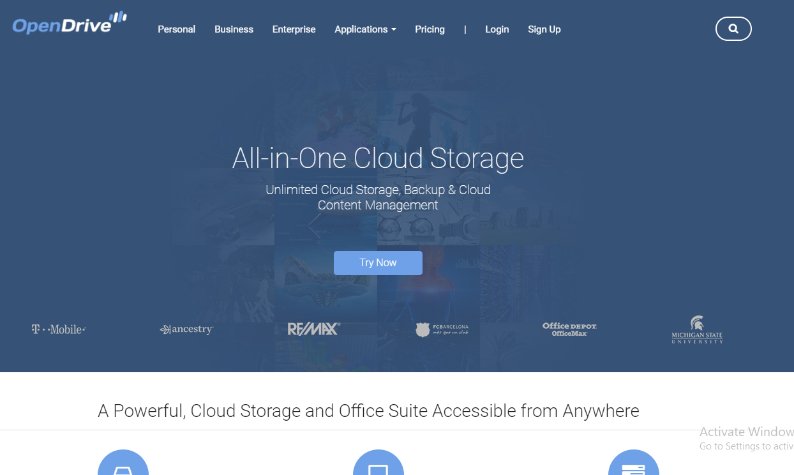Click the left round feature icon
This screenshot has height=475, width=794.
tap(123, 463)
